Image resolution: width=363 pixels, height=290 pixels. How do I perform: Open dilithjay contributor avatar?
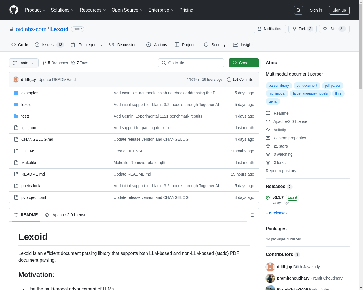pyautogui.click(x=270, y=267)
